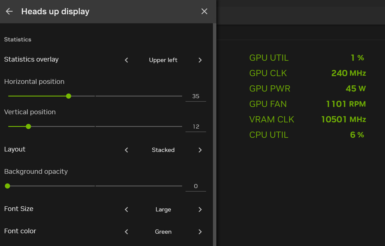Viewport: 385px width, 246px height.
Task: Switch Layout from Stacked using right arrow
Action: tap(200, 150)
